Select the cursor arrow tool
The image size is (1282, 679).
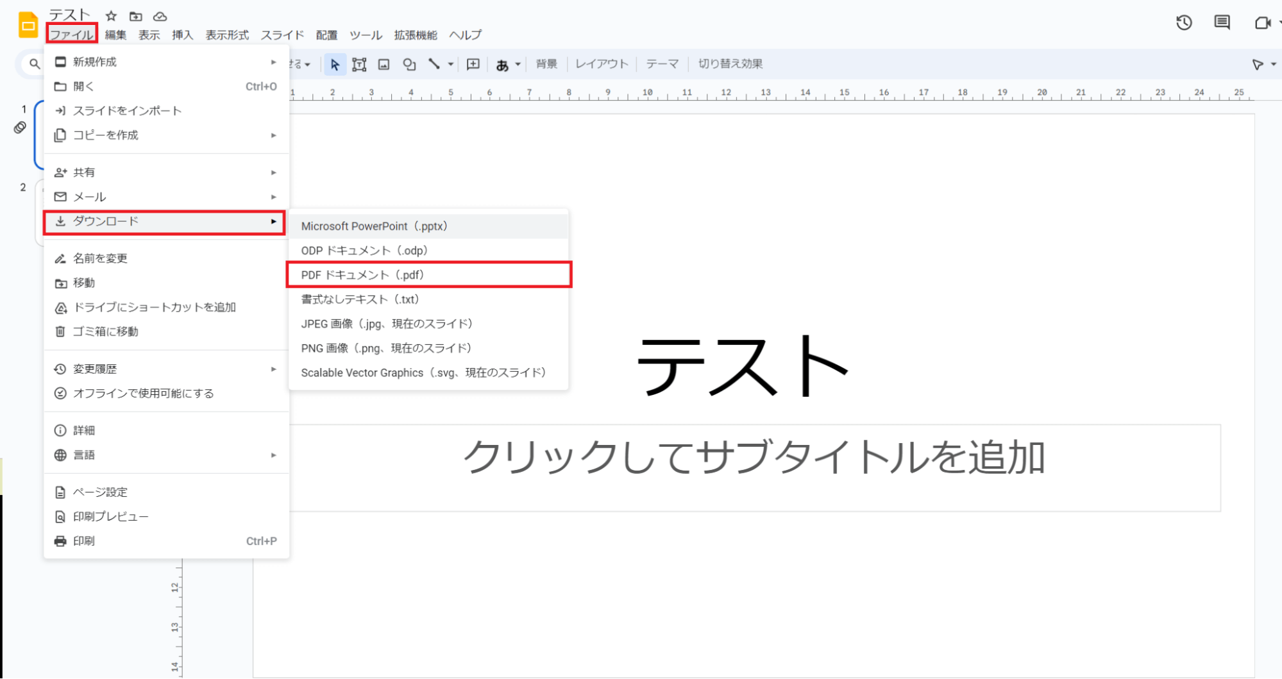pyautogui.click(x=335, y=64)
